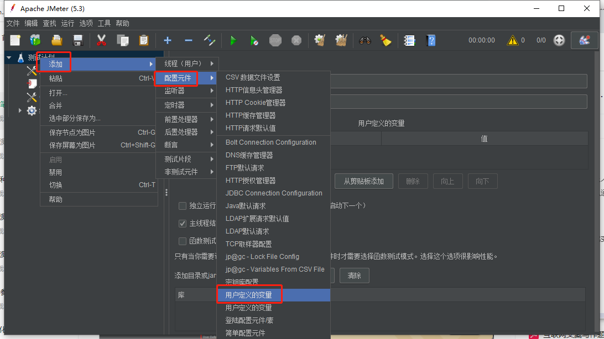Expand the 前置处理器 submenu
Viewport: 604px width, 339px height.
(x=187, y=119)
